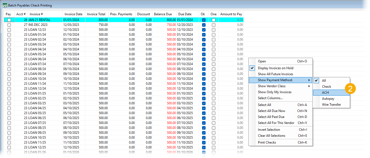Click the Amount to Pay cell for LOAN 06/24
This screenshot has width=370, height=158.
point(231,59)
